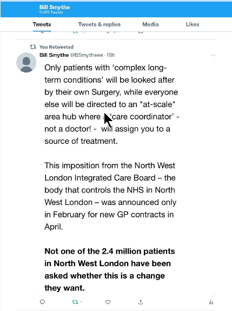Click the @BSmytheee handle

87,55
